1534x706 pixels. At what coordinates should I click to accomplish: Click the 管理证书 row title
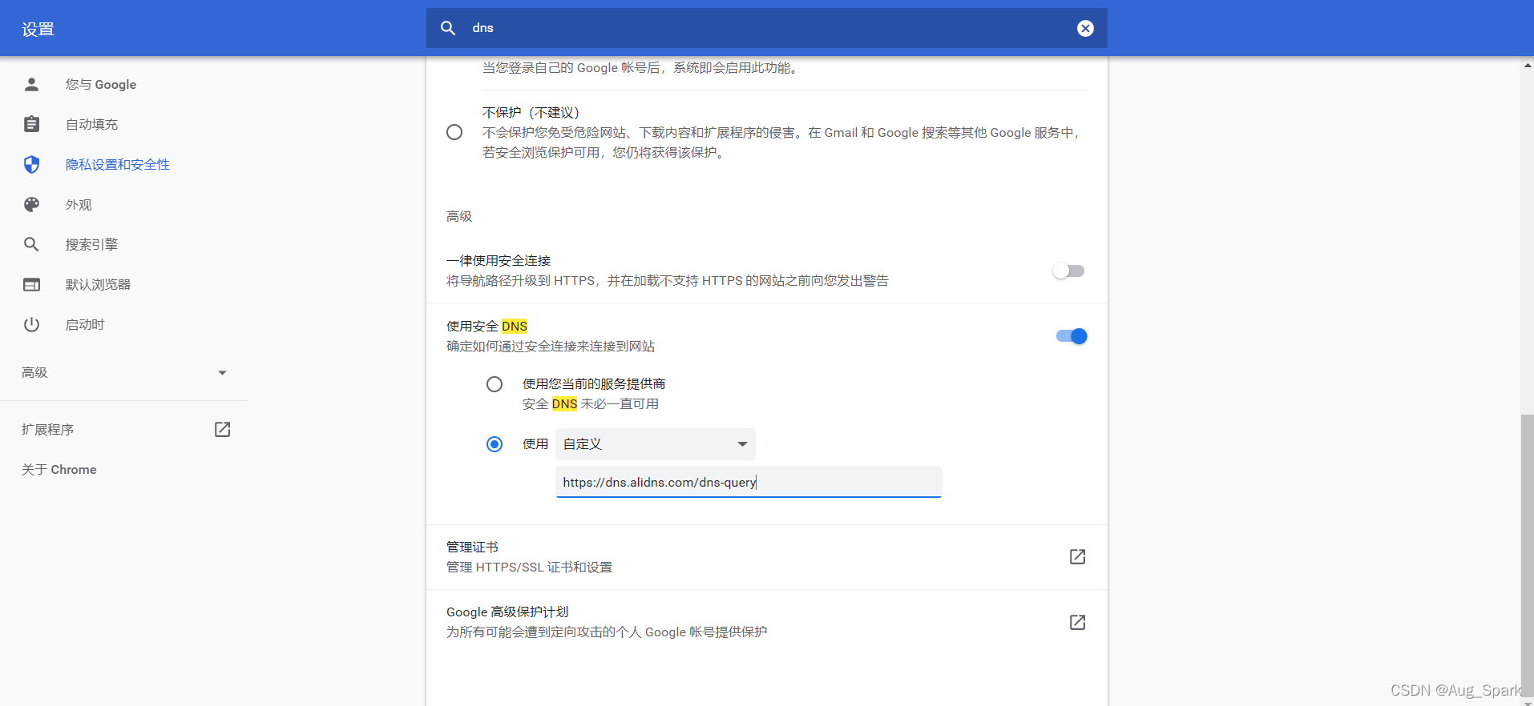tap(472, 547)
